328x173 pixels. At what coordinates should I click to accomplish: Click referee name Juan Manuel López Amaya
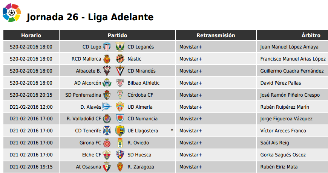(289, 47)
